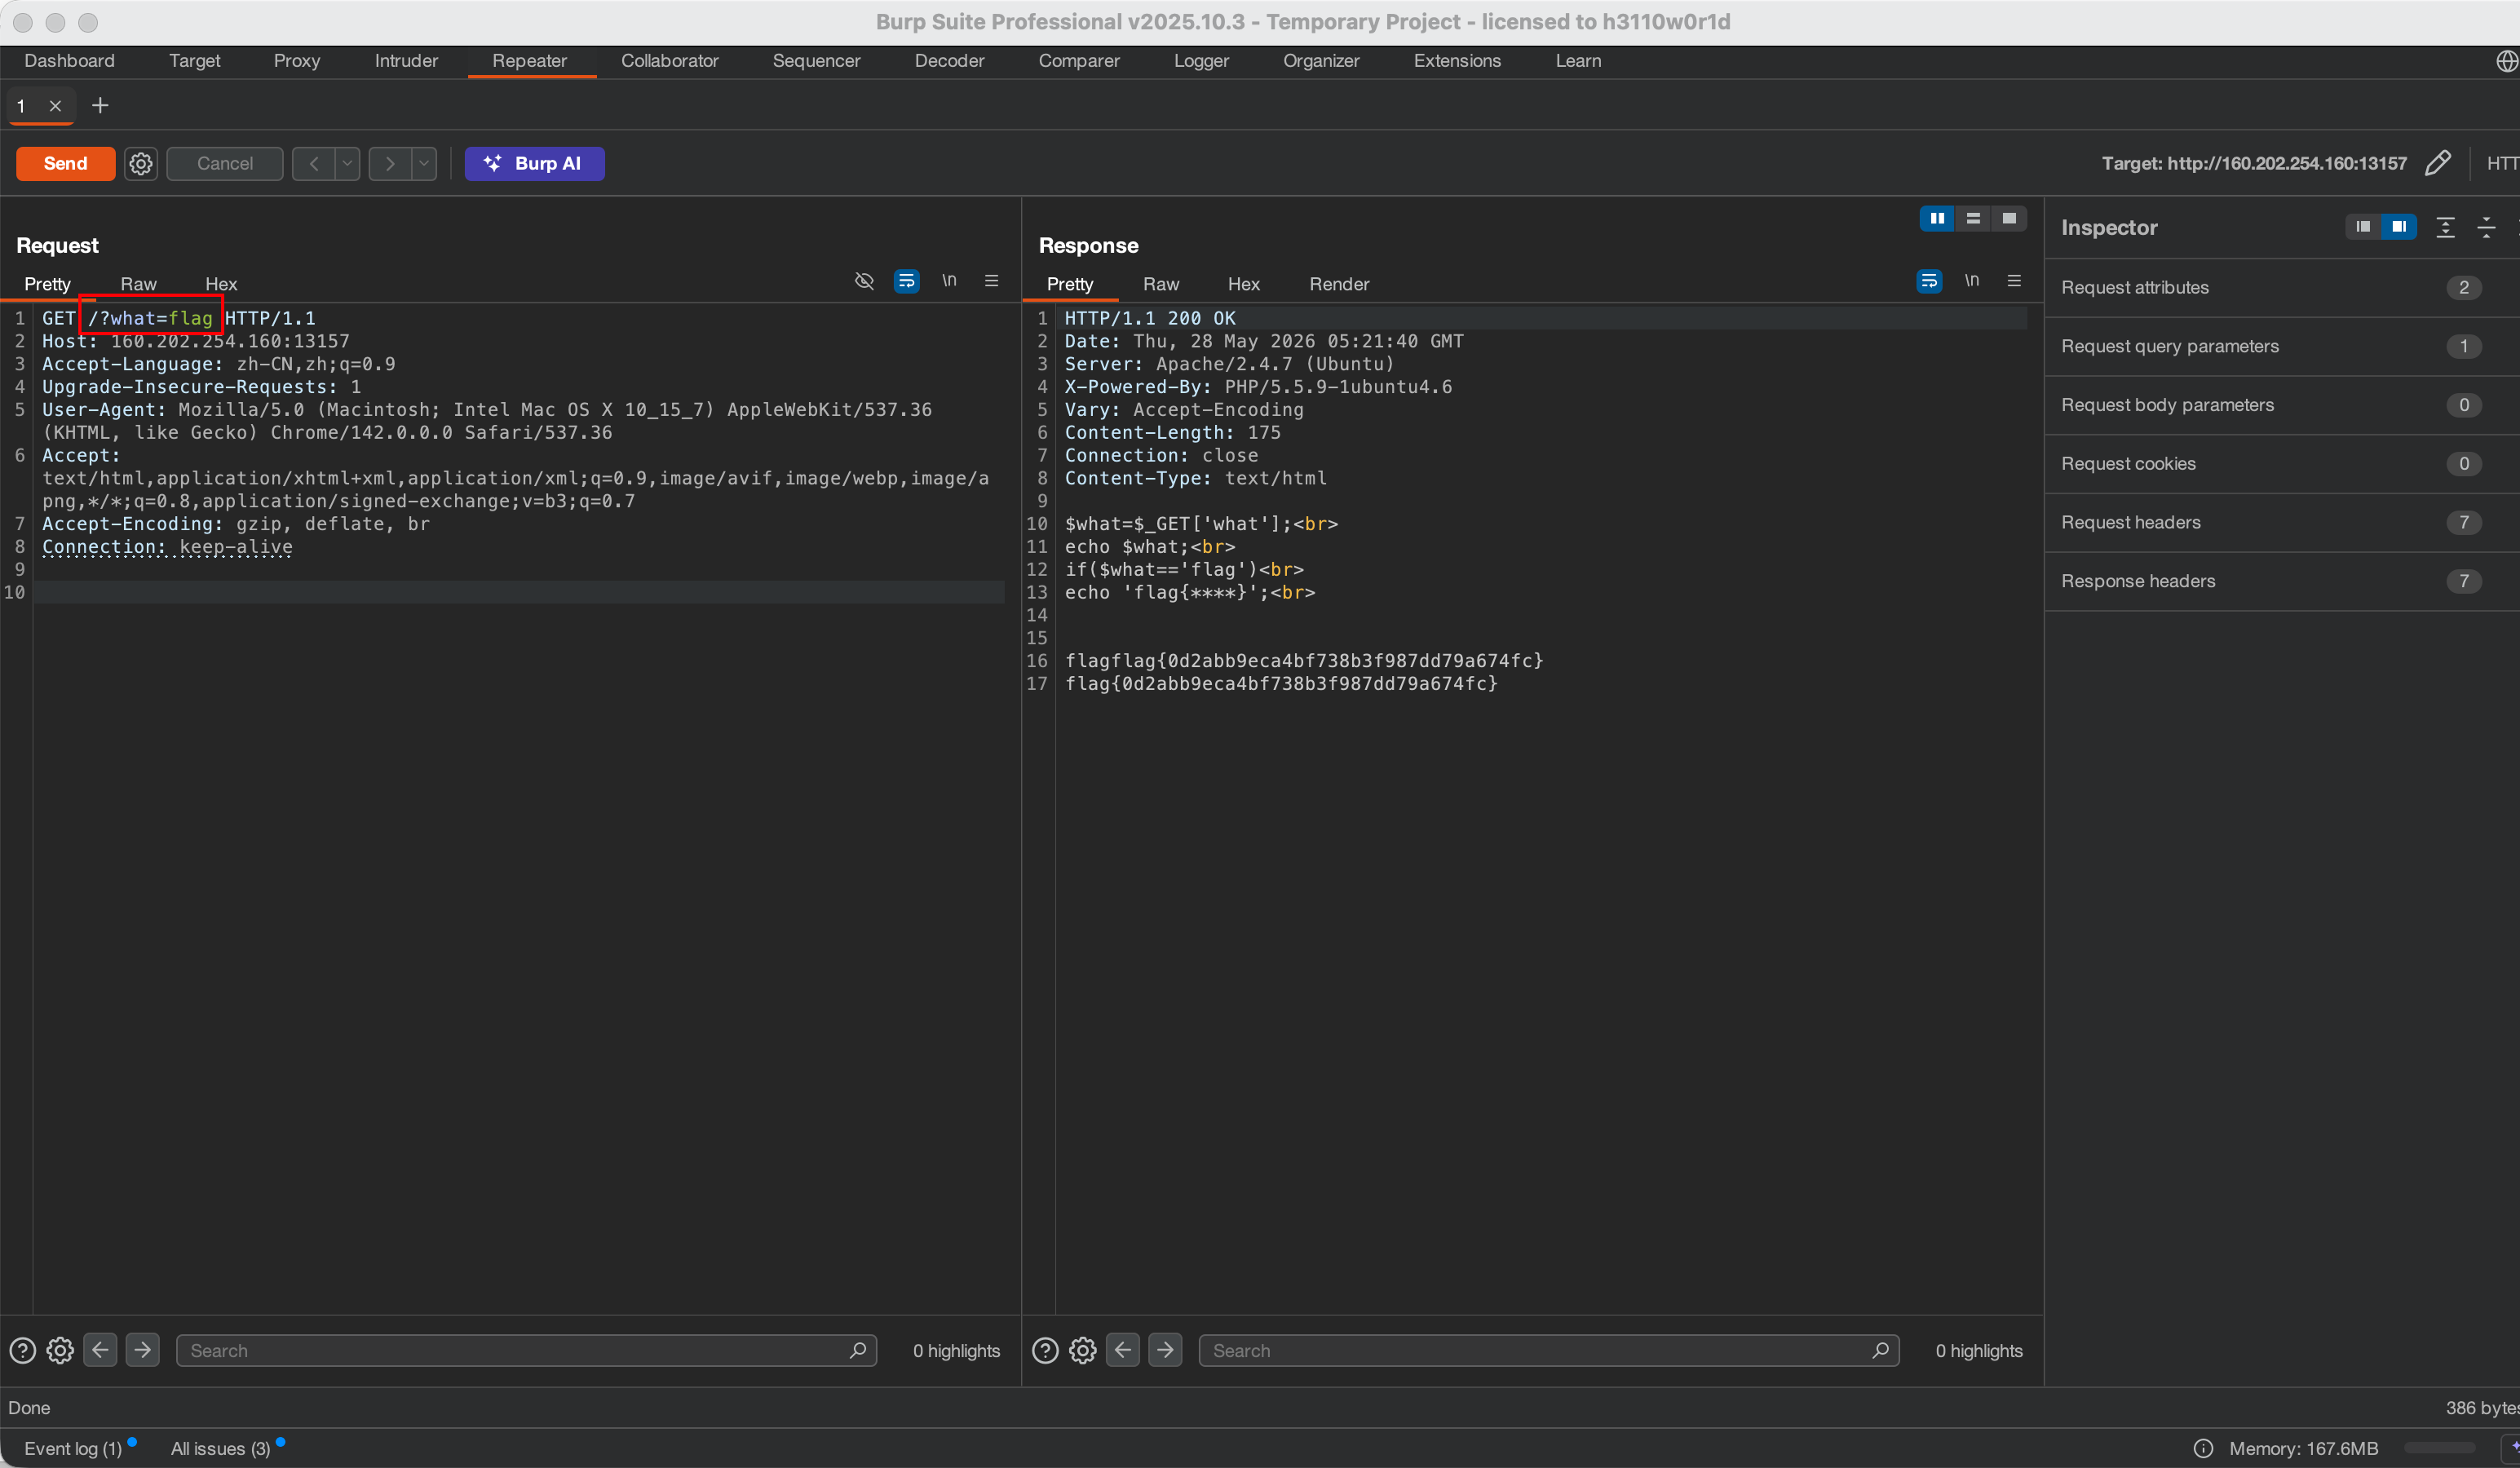2520x1468 pixels.
Task: Expand all Inspector sections
Action: coord(2446,227)
